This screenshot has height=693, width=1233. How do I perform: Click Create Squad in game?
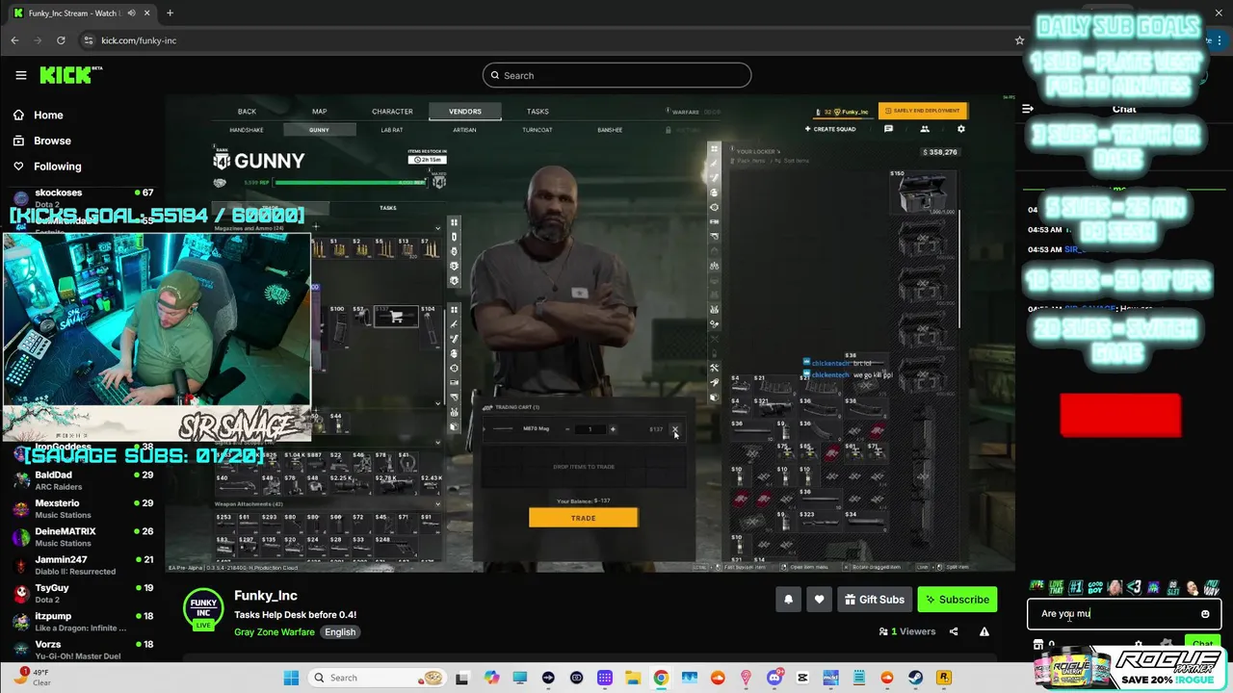pos(830,129)
